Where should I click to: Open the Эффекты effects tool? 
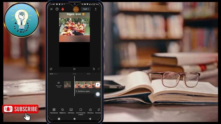(63, 111)
